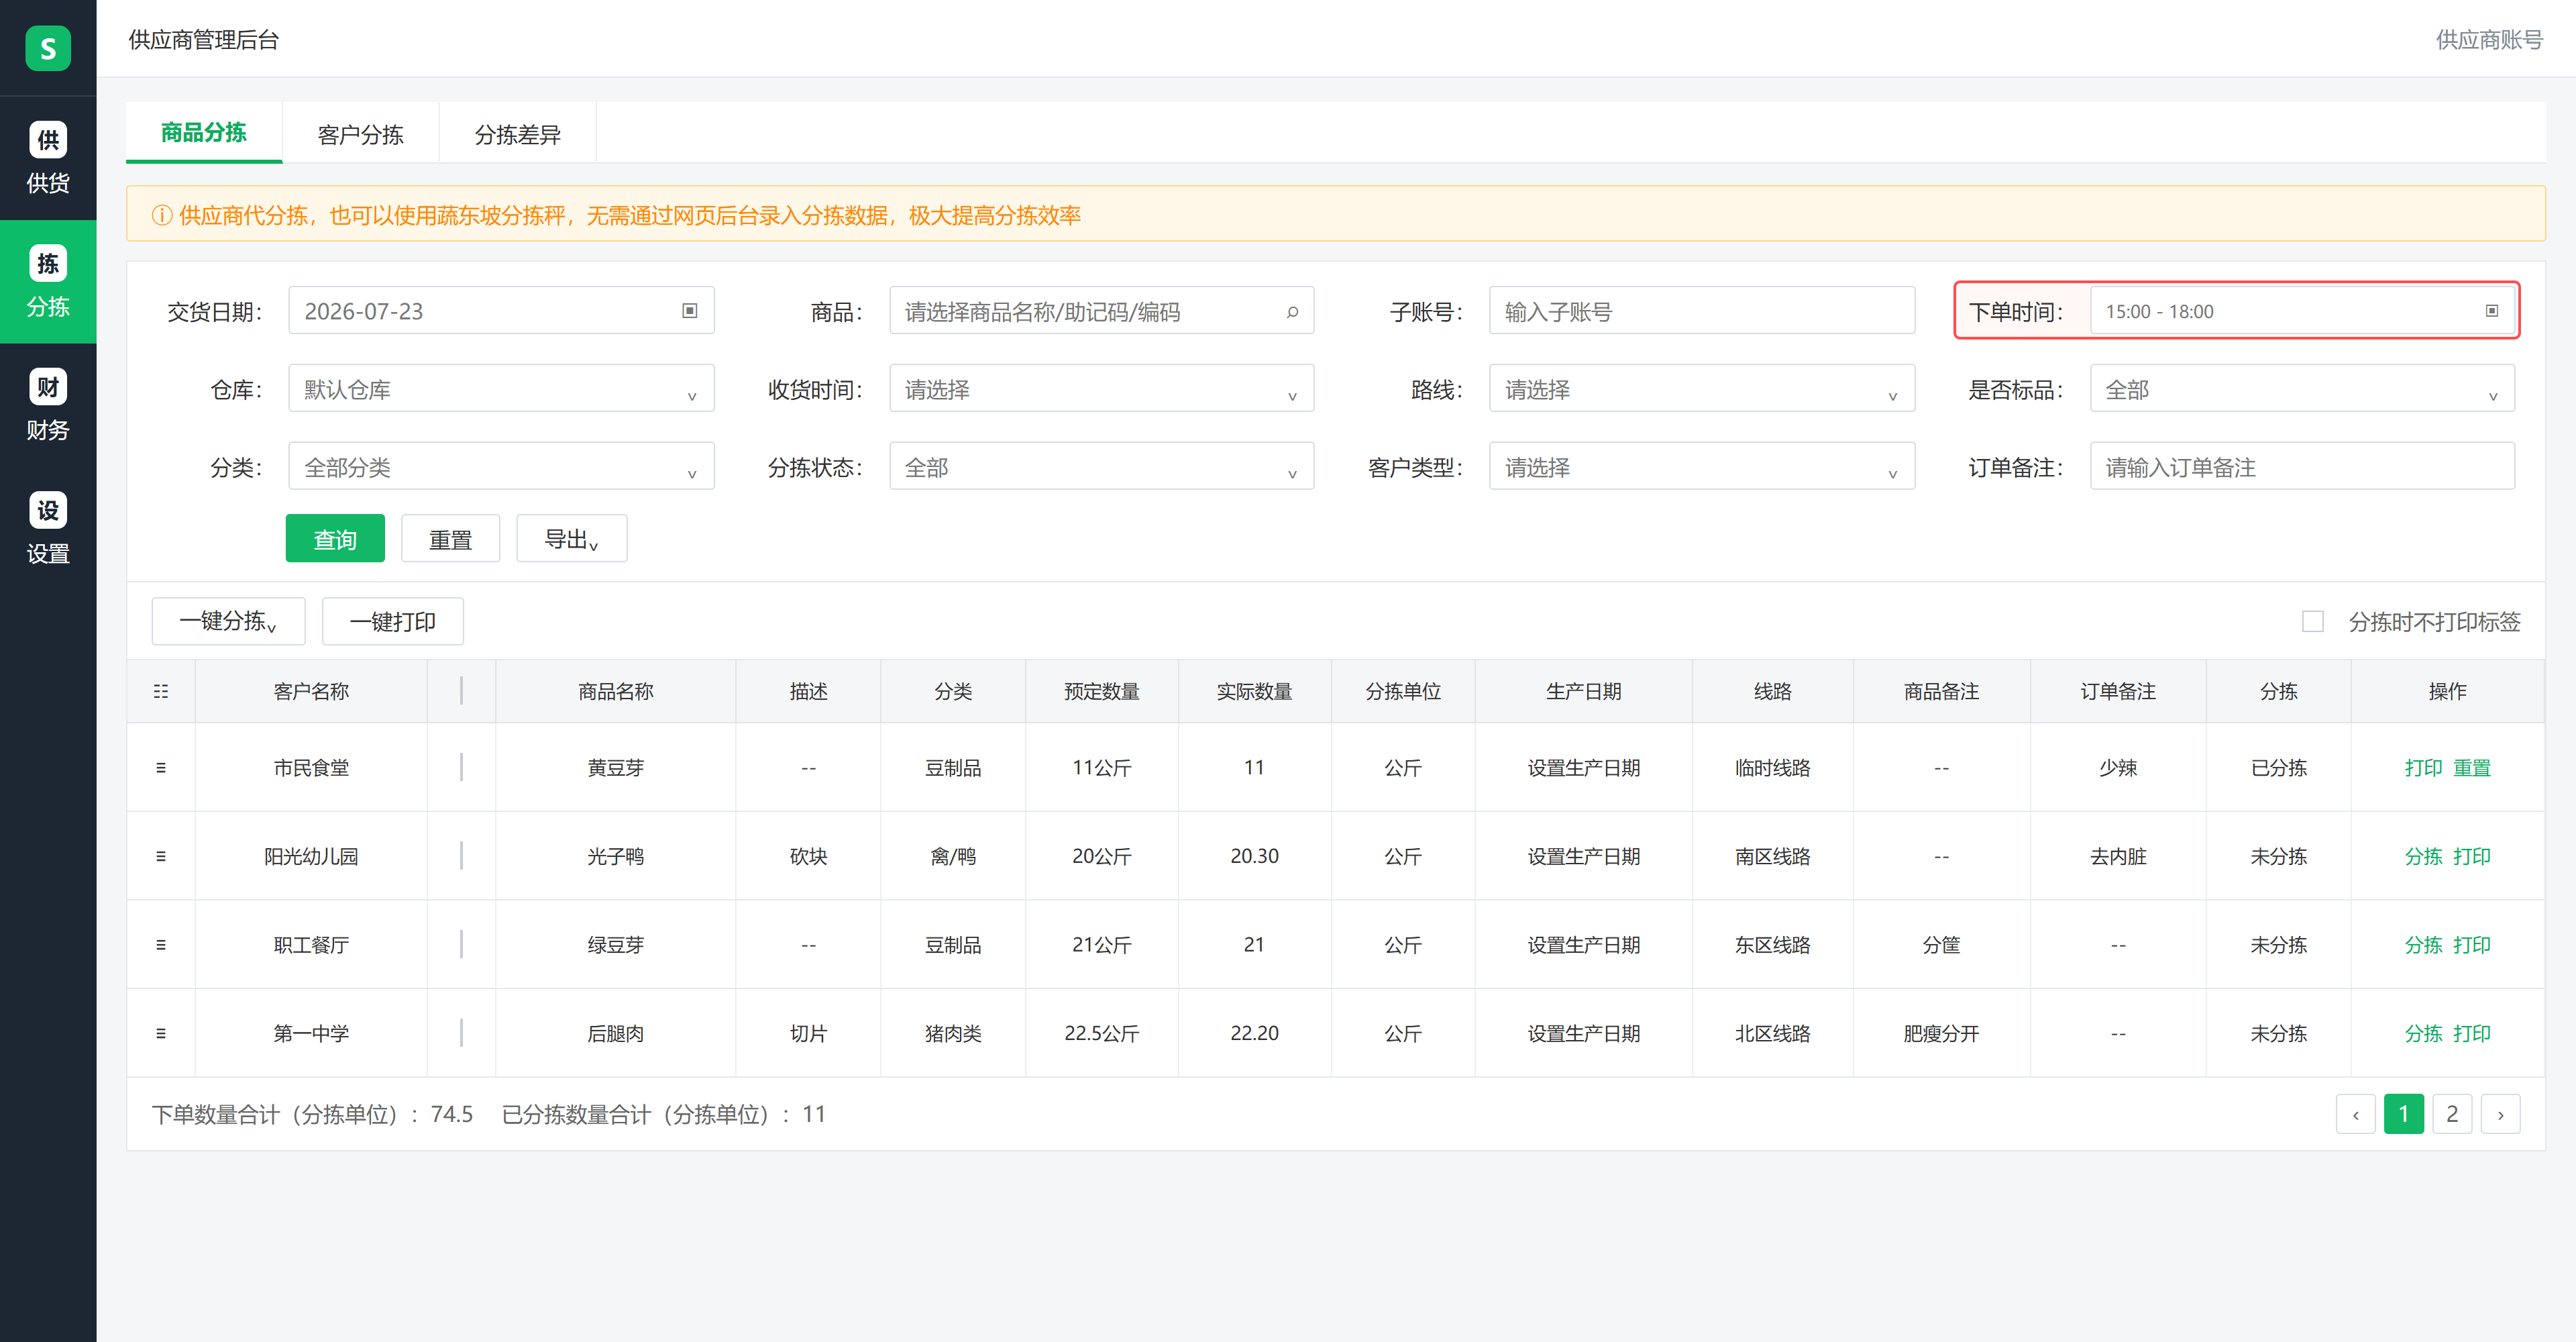
Task: Click the 子账号 input field
Action: click(x=1701, y=311)
